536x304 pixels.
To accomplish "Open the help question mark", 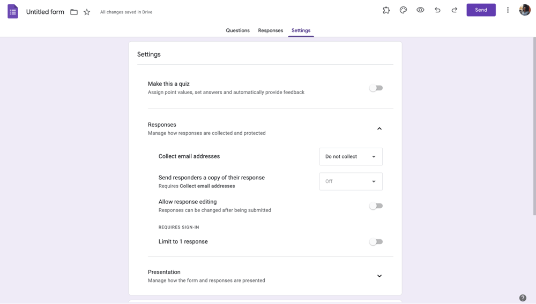I will coord(523,298).
